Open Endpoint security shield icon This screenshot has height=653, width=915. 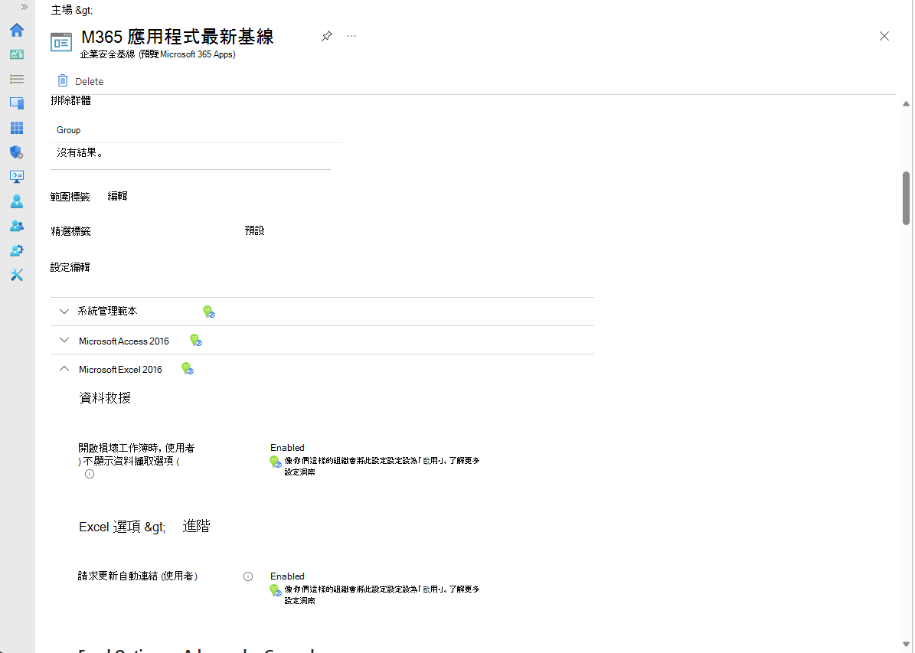(x=17, y=152)
